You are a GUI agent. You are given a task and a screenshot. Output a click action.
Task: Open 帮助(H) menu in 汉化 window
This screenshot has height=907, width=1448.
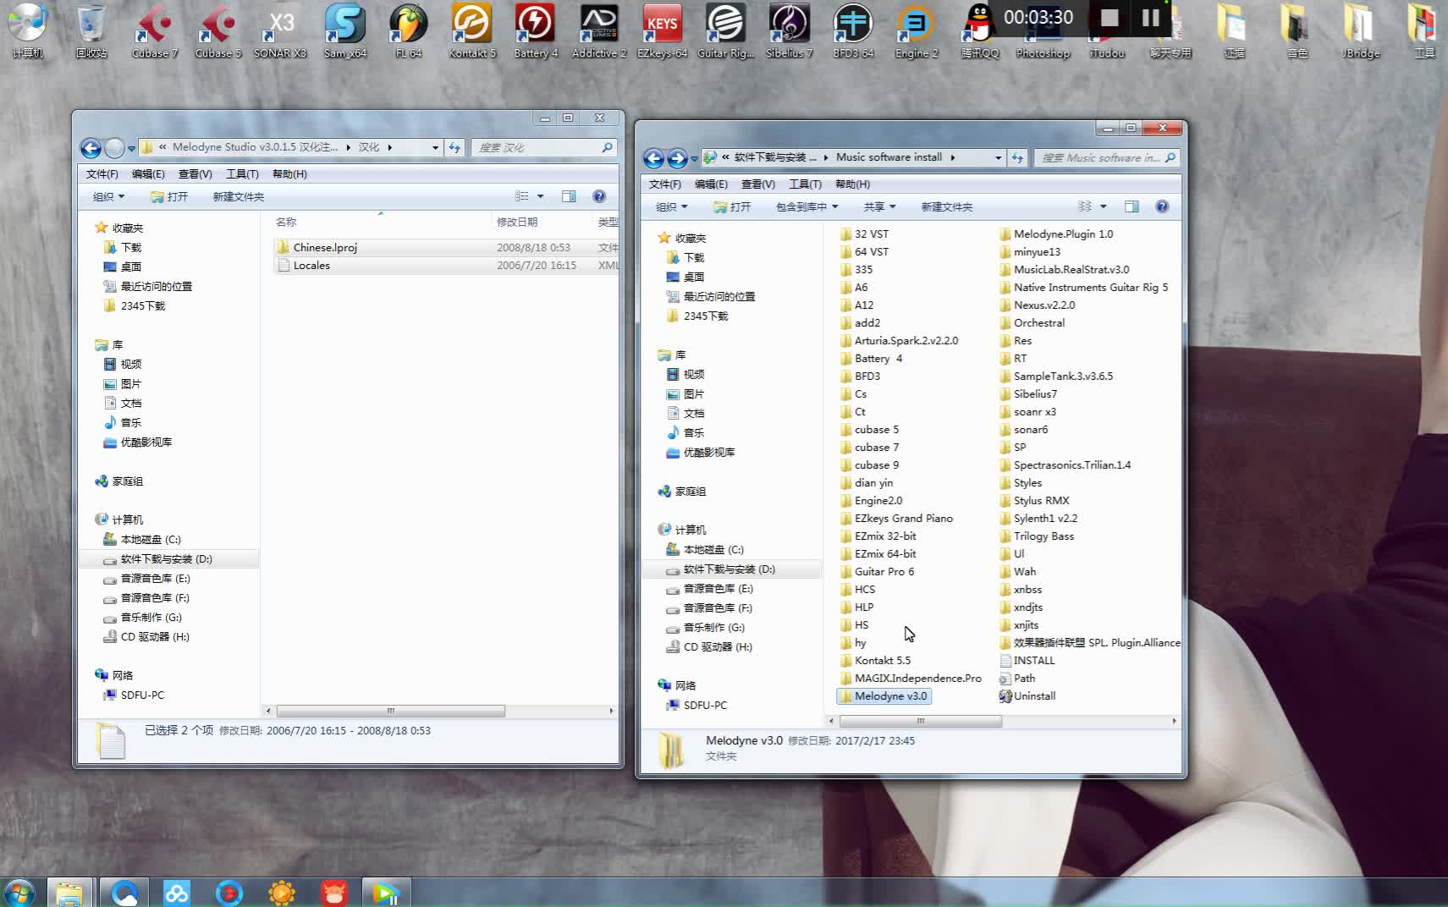289,174
